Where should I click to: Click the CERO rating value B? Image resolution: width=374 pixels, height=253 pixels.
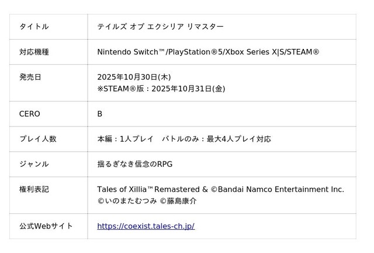point(100,114)
